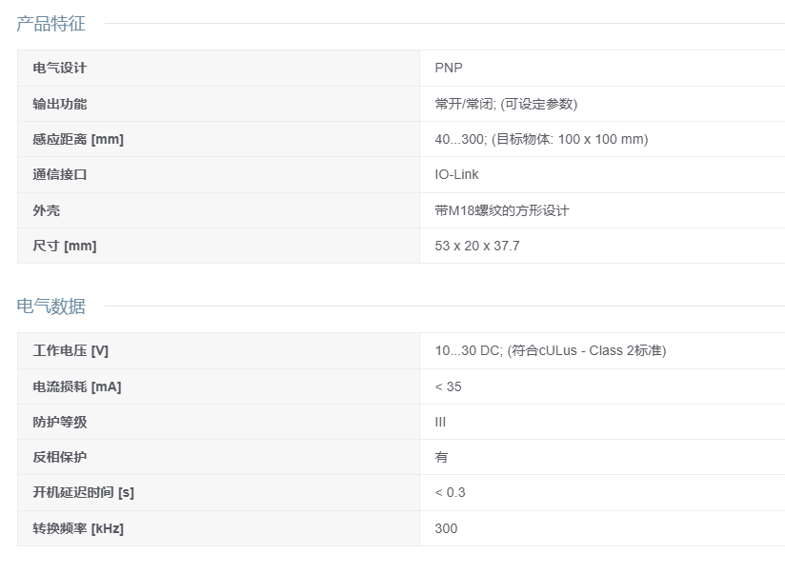The image size is (785, 574).
Task: Select the 输出功能 row label
Action: tap(60, 104)
